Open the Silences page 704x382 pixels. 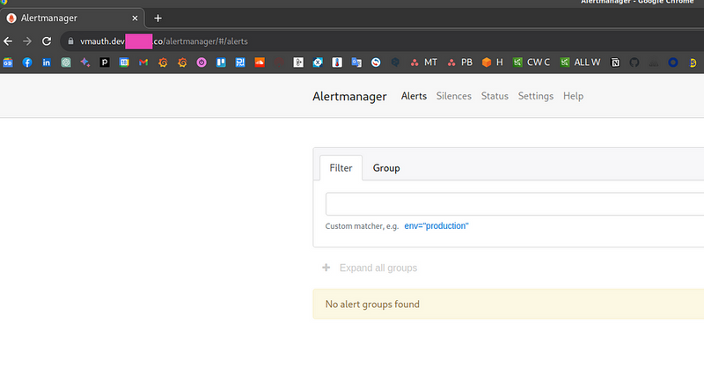453,96
